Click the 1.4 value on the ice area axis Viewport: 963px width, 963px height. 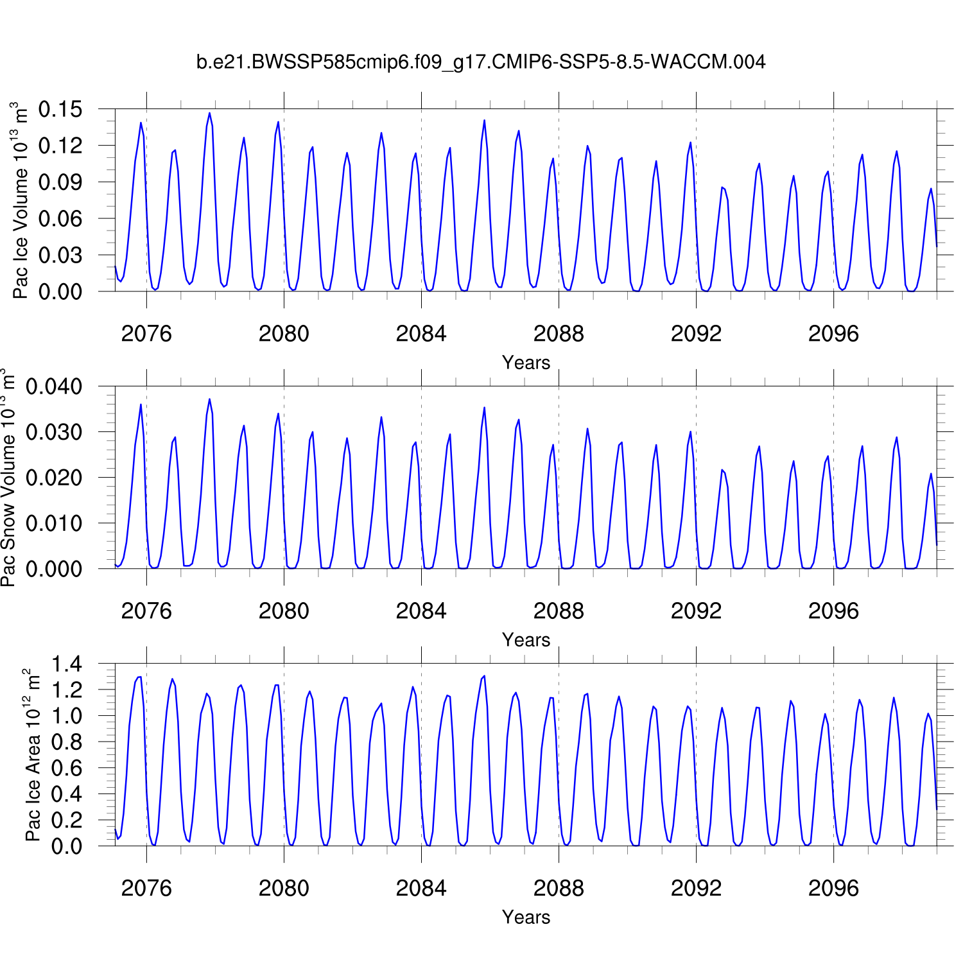coord(67,664)
